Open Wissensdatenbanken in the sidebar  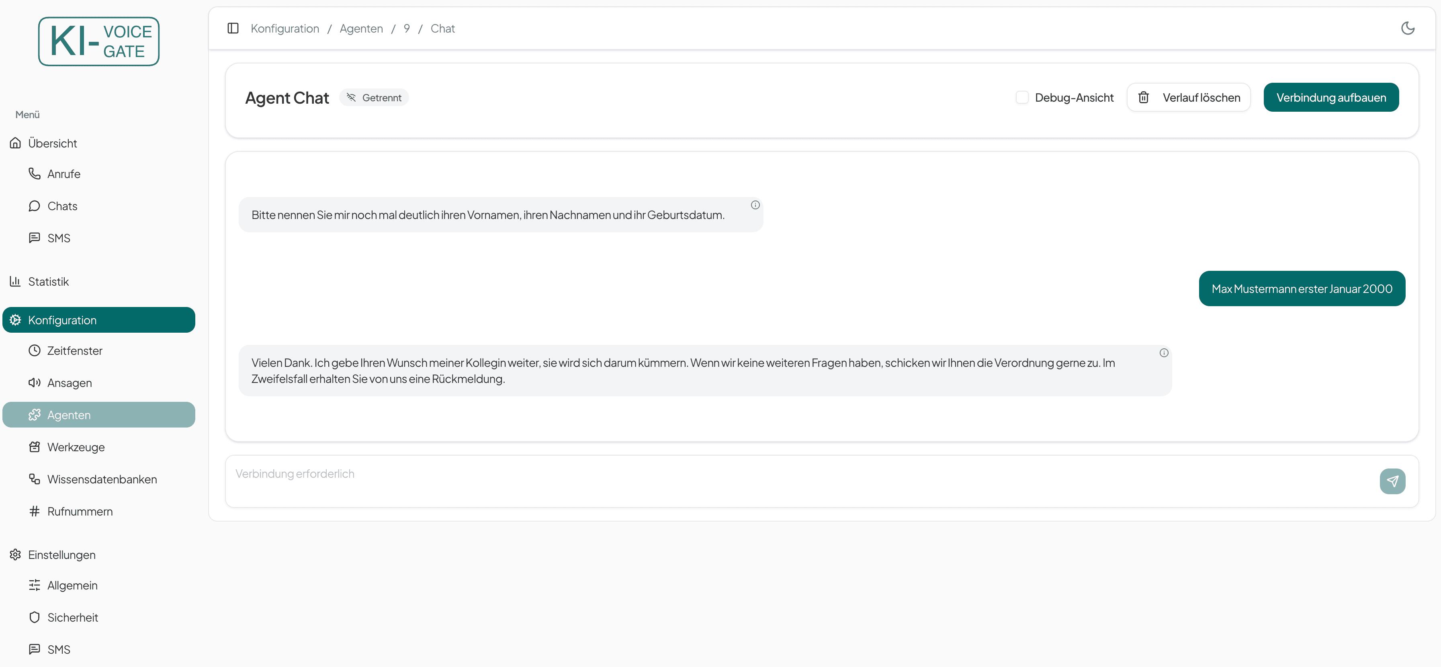[x=102, y=479]
